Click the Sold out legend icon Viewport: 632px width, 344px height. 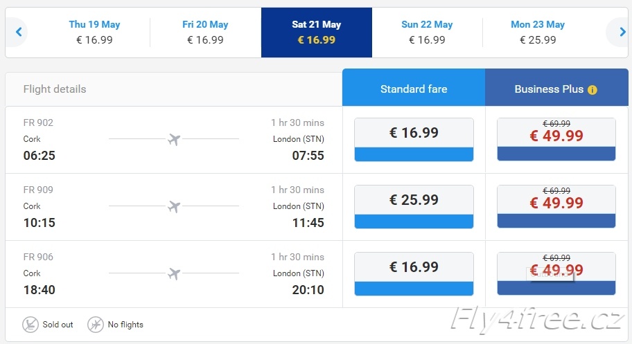click(30, 324)
